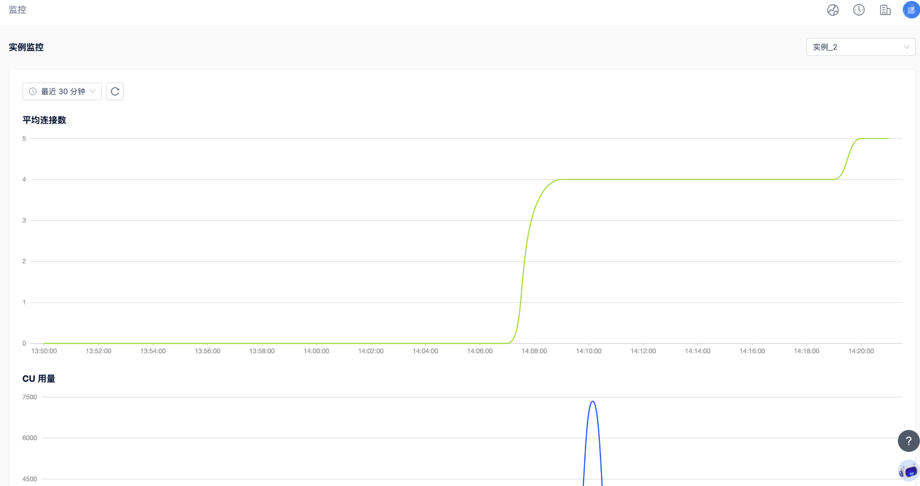Click the 13:50:00 x-axis label
This screenshot has width=920, height=486.
tap(44, 351)
